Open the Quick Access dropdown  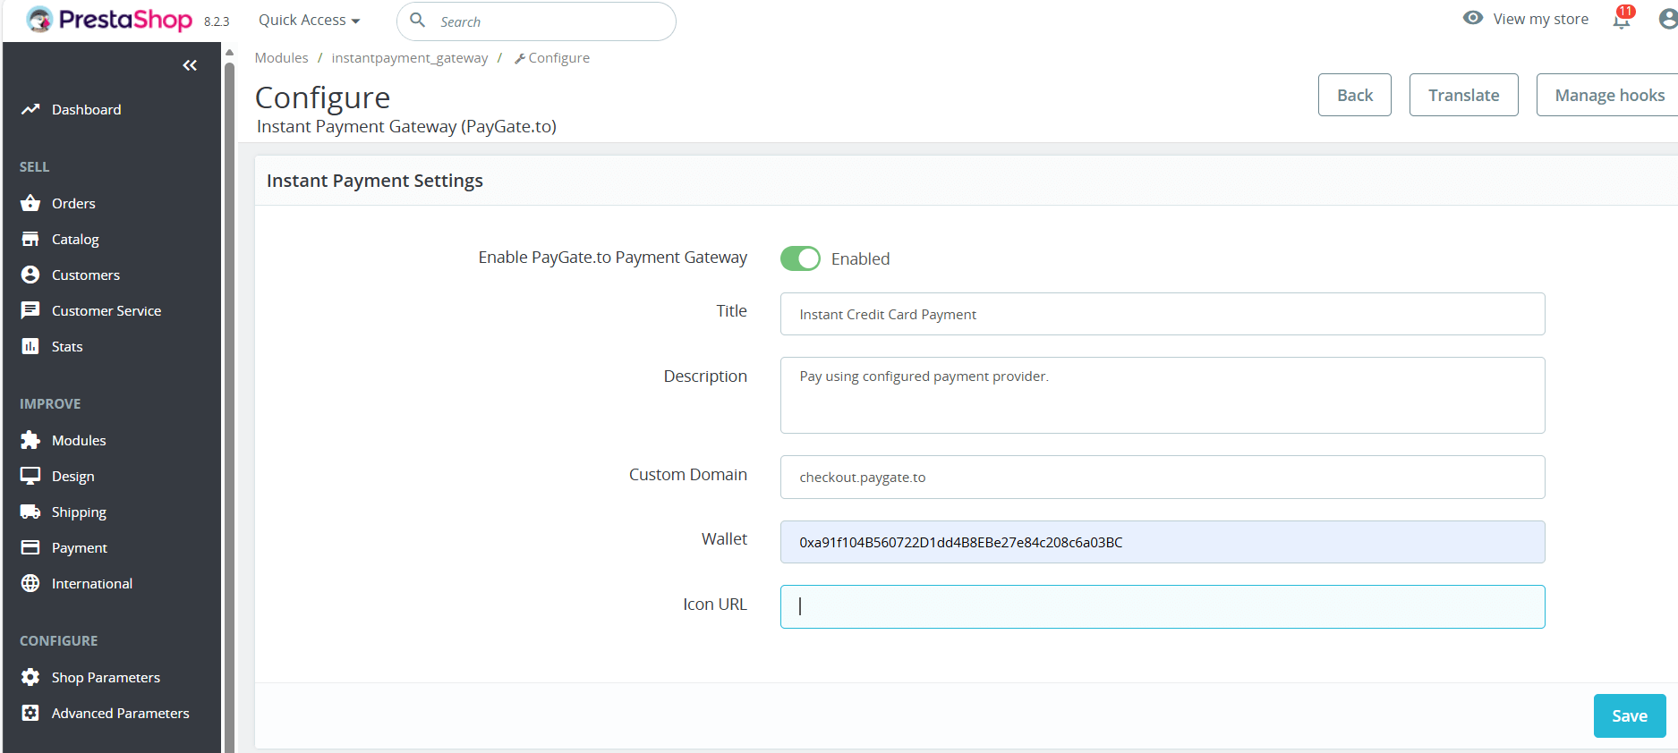click(x=310, y=20)
